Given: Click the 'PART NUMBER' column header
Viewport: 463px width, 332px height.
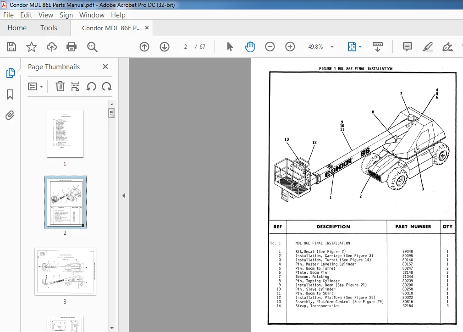Looking at the screenshot, I should coord(413,227).
